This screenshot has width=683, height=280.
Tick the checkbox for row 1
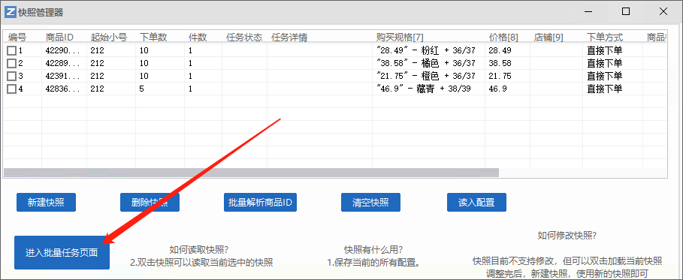11,51
